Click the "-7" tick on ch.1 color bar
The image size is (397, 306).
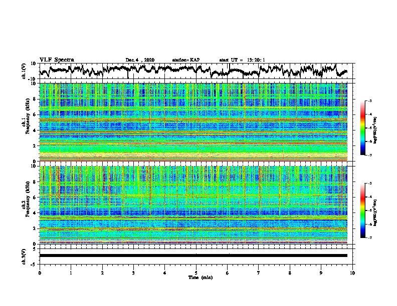[369, 155]
